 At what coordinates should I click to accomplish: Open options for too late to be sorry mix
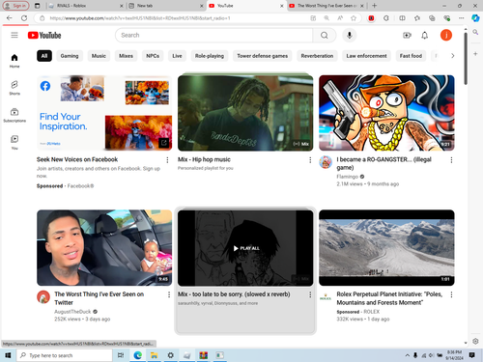tap(310, 294)
